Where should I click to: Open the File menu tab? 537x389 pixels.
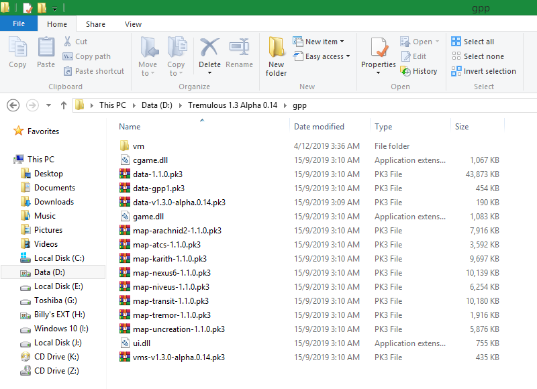coord(19,23)
